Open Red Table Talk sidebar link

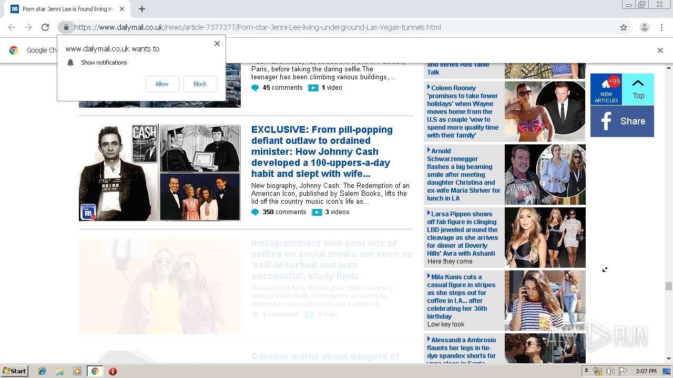pos(458,68)
